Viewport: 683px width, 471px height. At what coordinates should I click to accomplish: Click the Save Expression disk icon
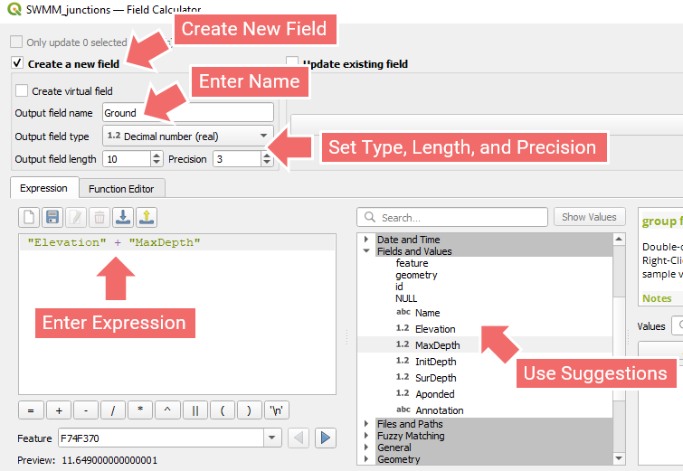[52, 217]
